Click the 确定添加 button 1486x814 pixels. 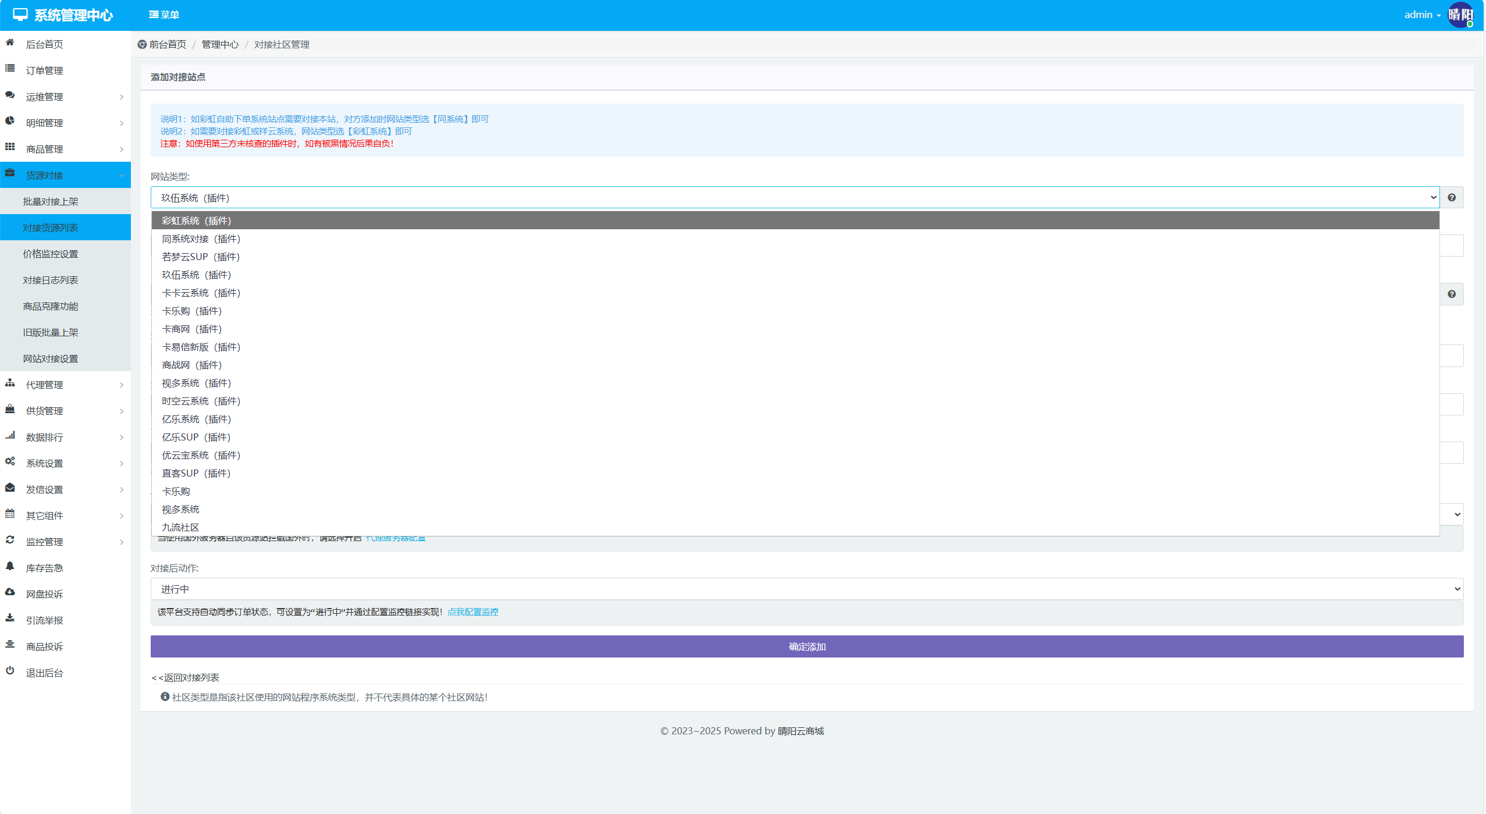pyautogui.click(x=807, y=646)
